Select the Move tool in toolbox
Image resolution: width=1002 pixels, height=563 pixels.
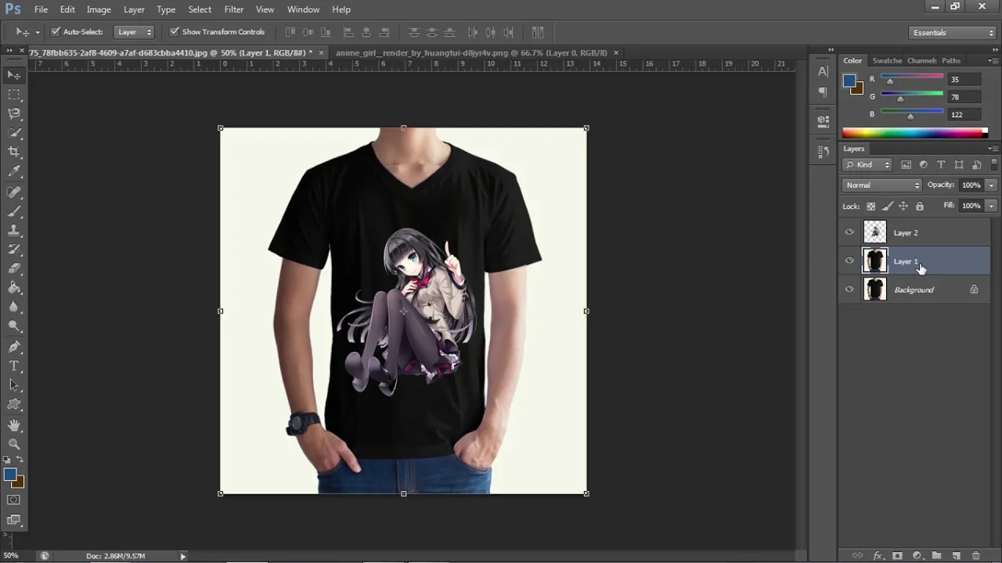point(14,75)
